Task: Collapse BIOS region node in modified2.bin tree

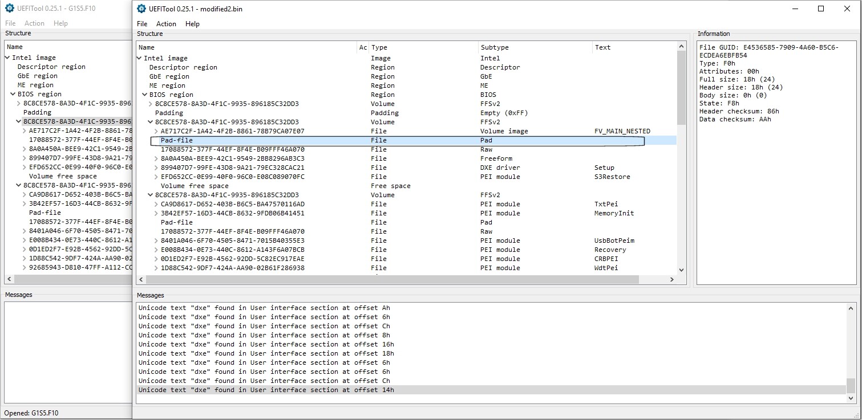Action: click(x=145, y=95)
